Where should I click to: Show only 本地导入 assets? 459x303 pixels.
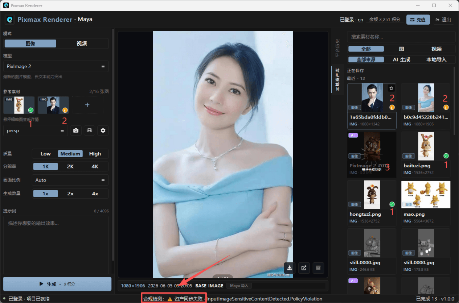(437, 59)
